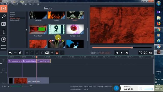Open the Export menu

coord(31,4)
